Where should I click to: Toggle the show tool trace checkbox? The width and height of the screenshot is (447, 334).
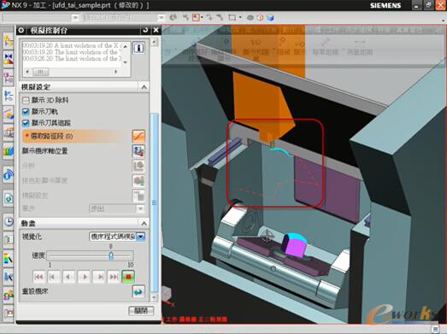click(x=26, y=123)
